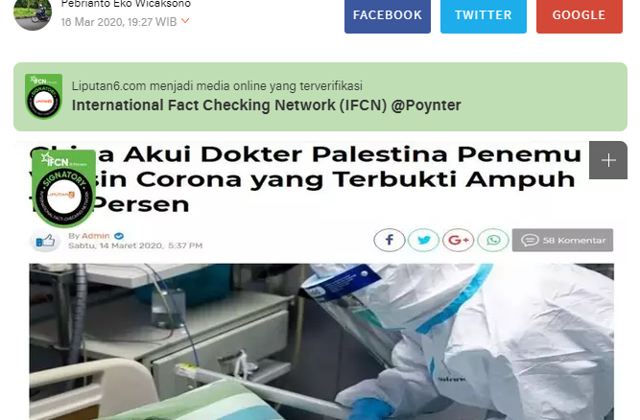Click large IFCN Signatory badge overlay
Viewport: 640px width, 420px height.
tap(63, 188)
